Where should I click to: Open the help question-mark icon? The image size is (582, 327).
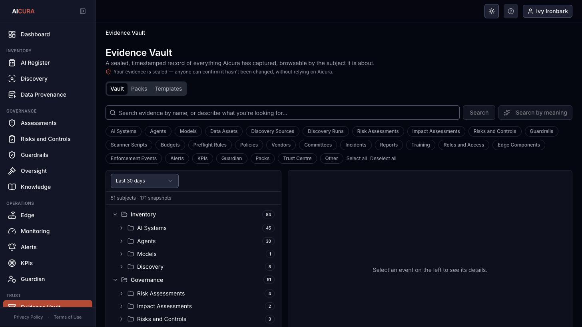point(511,11)
